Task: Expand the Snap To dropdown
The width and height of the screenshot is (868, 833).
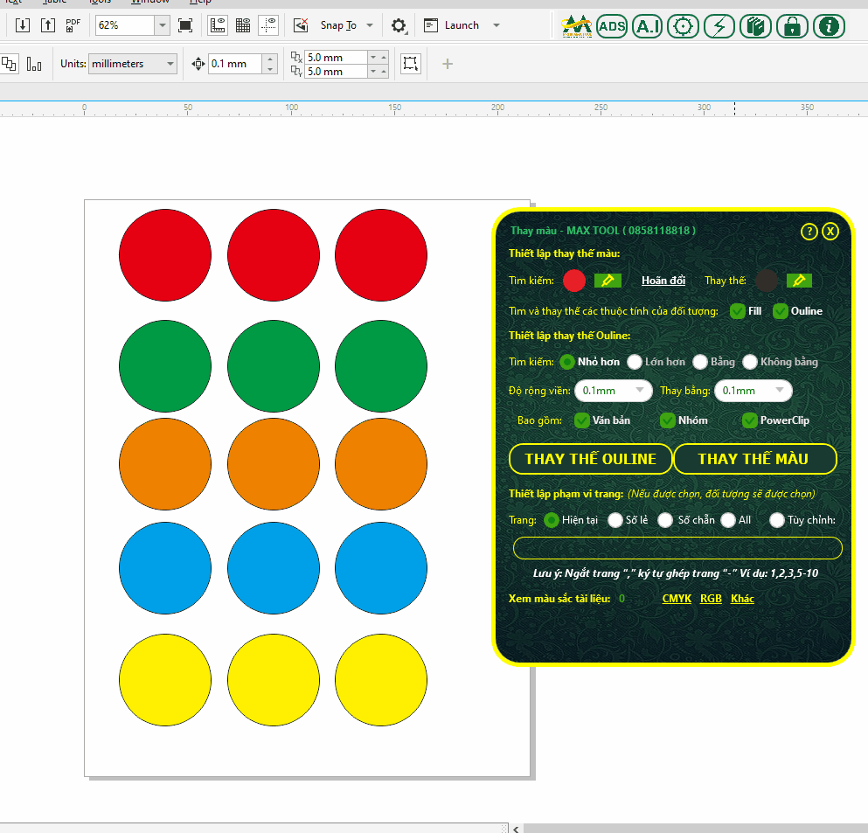Action: pos(370,25)
